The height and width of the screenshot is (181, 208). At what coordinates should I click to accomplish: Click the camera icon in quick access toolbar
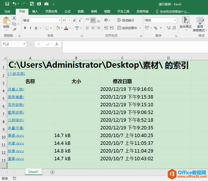46,4
